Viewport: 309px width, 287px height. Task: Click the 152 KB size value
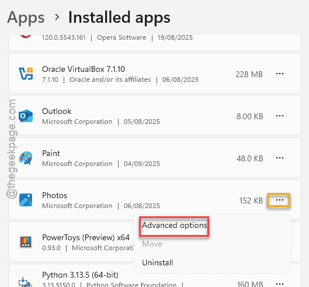[251, 201]
